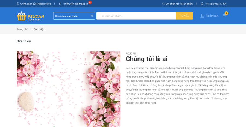Click the pink flowers image

coord(69,89)
